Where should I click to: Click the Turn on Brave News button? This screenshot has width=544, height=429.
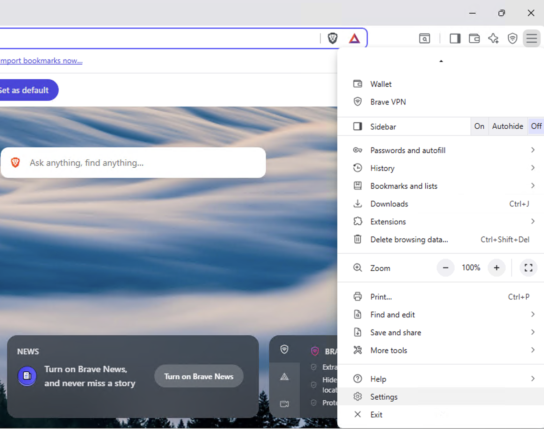199,376
